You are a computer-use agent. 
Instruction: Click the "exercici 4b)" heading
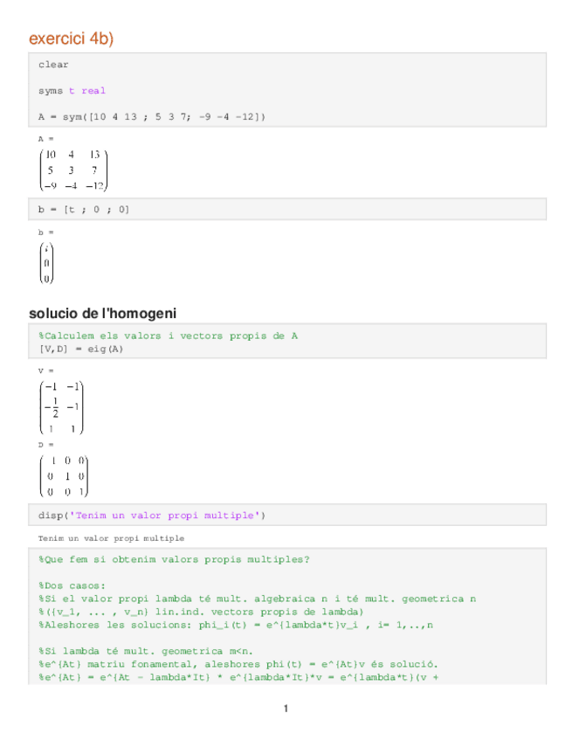(72, 38)
